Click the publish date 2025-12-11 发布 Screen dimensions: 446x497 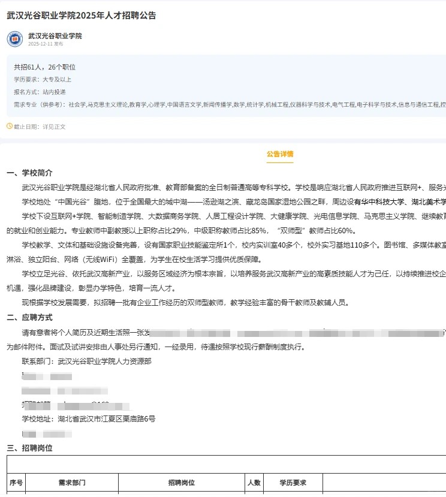46,44
